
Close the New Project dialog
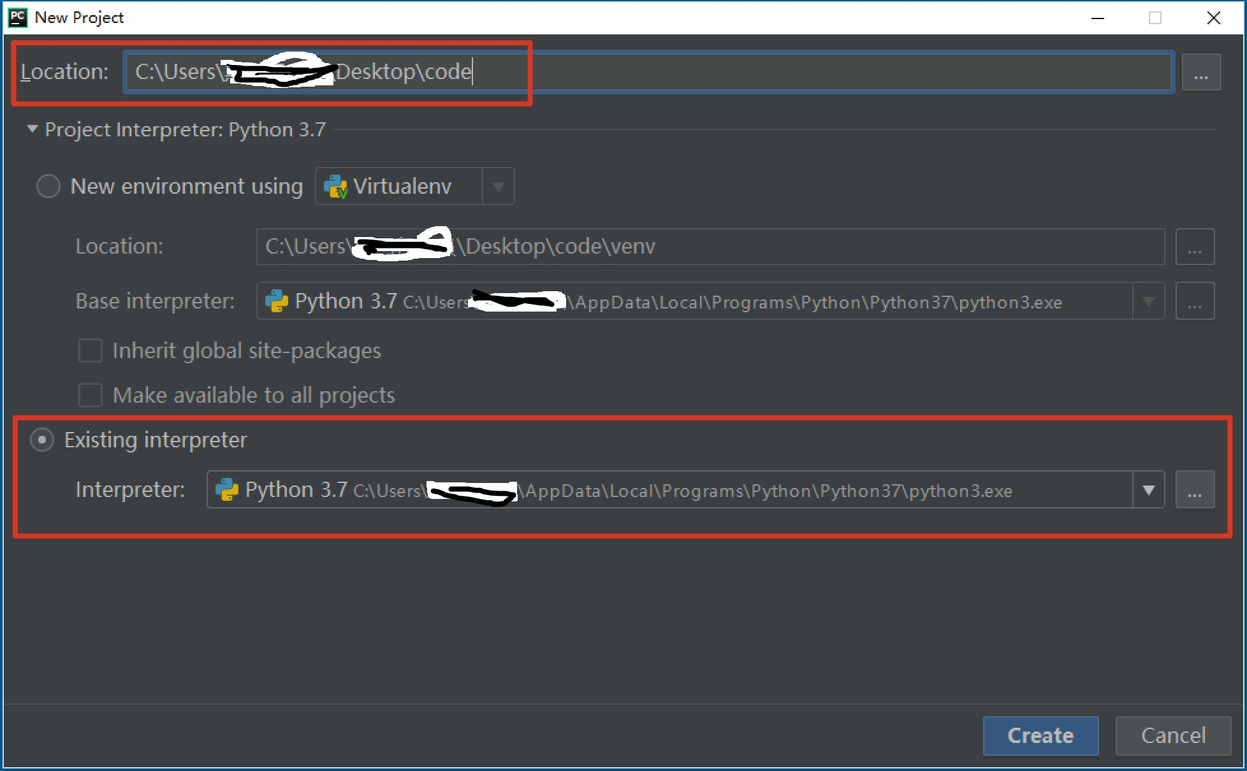click(x=1214, y=17)
